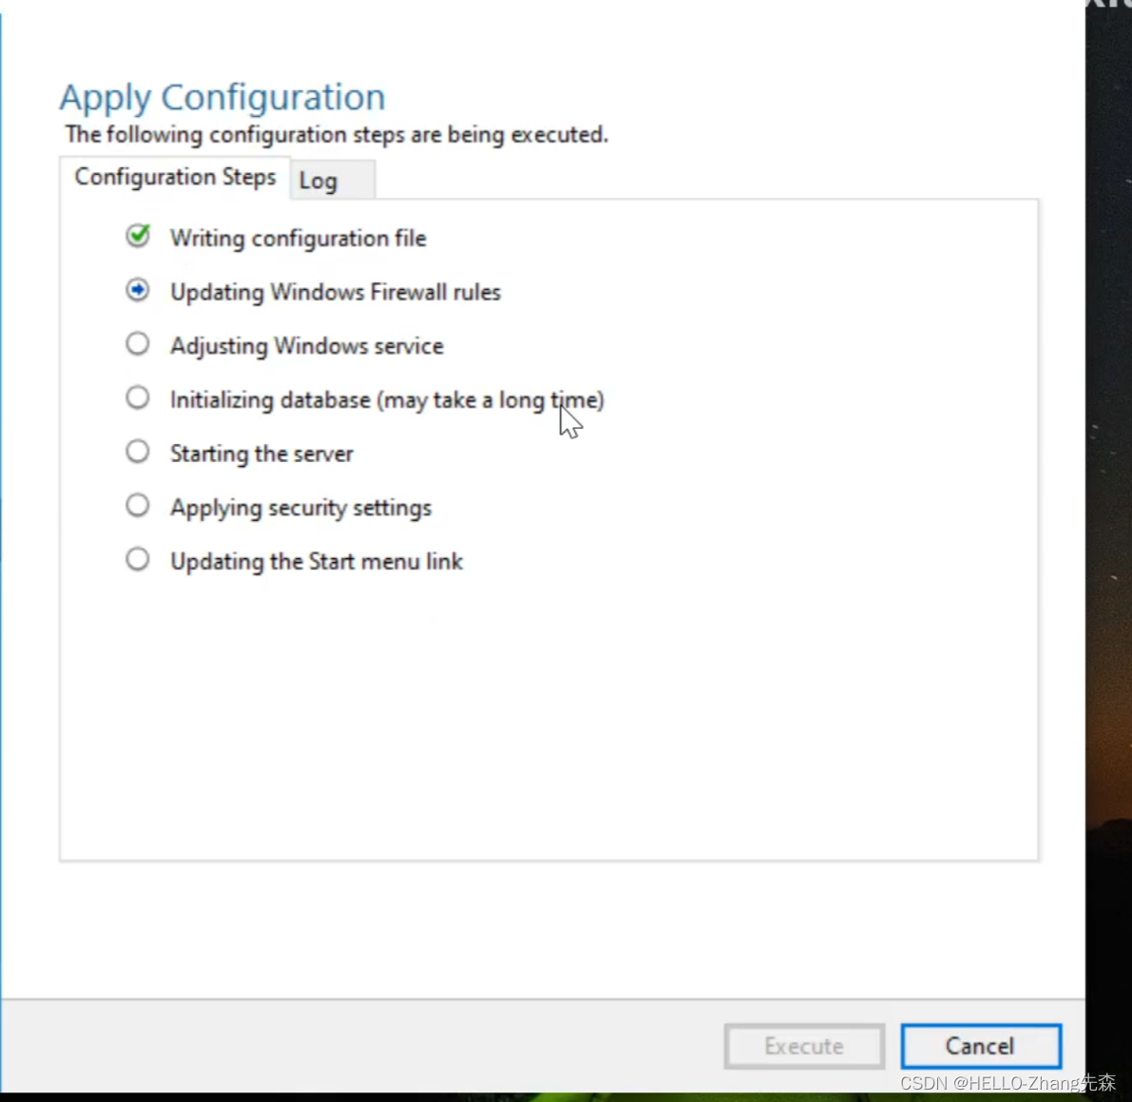Click the 'Updating Windows Firewall rules' step text
Viewport: 1132px width, 1102px height.
point(336,292)
